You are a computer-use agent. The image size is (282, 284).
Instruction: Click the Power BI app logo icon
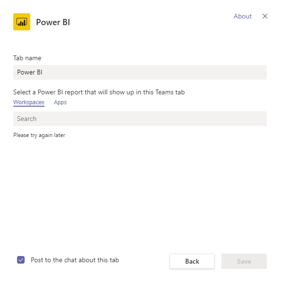(x=22, y=22)
